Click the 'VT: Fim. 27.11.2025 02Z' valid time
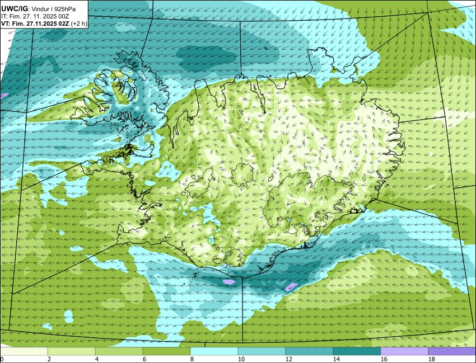The height and width of the screenshot is (363, 476). (x=35, y=23)
